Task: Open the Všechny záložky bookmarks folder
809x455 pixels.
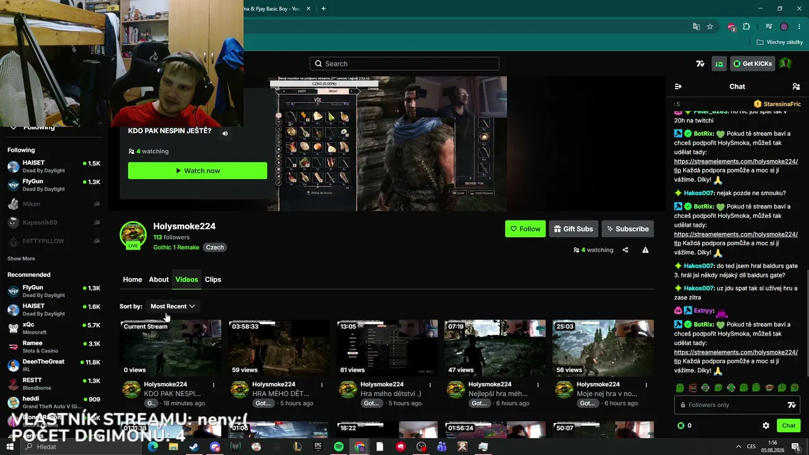Action: click(x=780, y=42)
